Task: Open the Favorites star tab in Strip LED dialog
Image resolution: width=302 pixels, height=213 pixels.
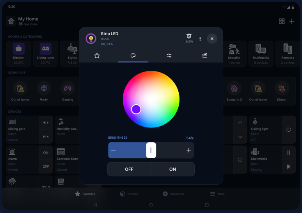Action: [x=97, y=55]
